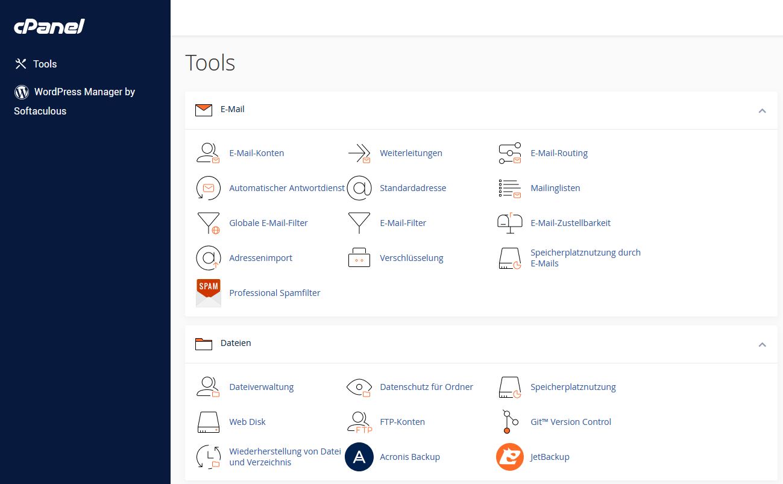Select the Globale E-Mail-Filter funnel icon
The image size is (783, 484).
tap(208, 223)
